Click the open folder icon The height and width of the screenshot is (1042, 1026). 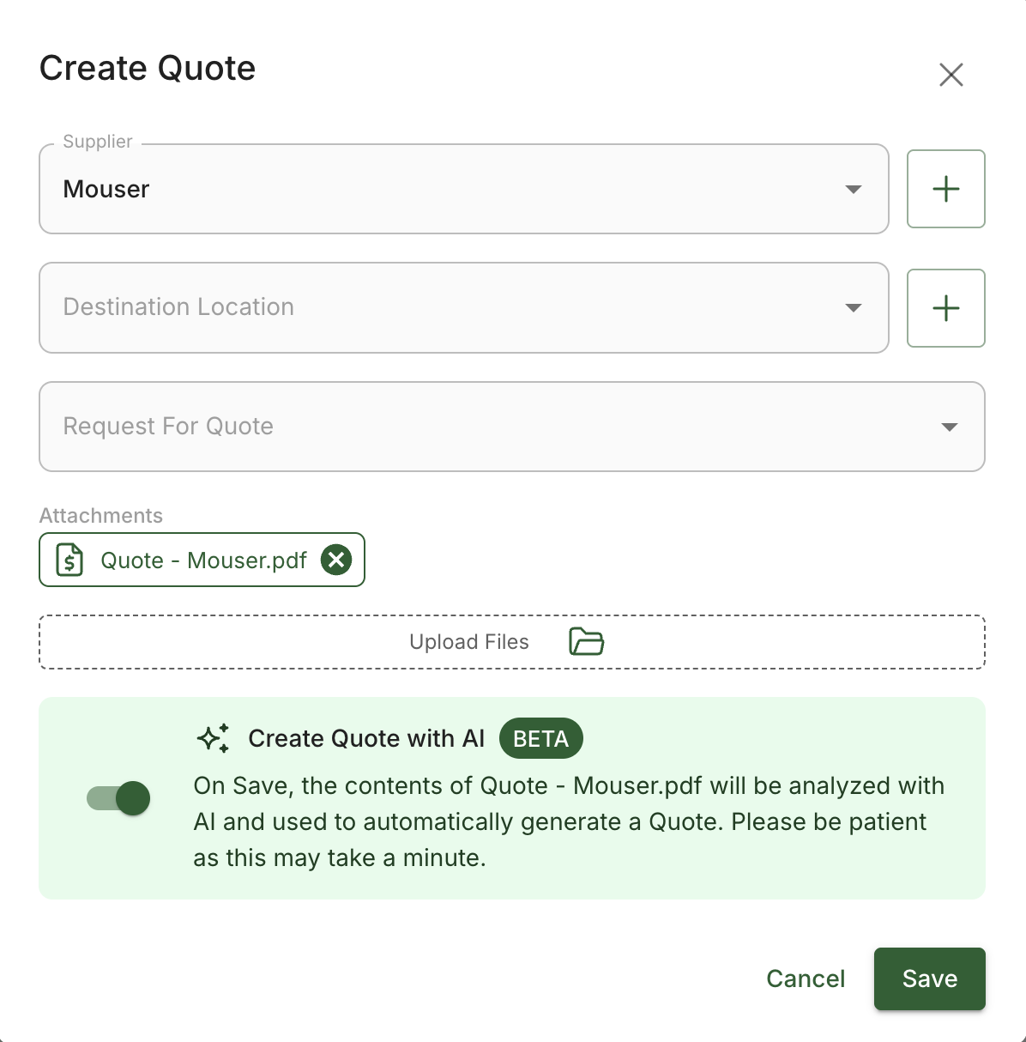[587, 641]
